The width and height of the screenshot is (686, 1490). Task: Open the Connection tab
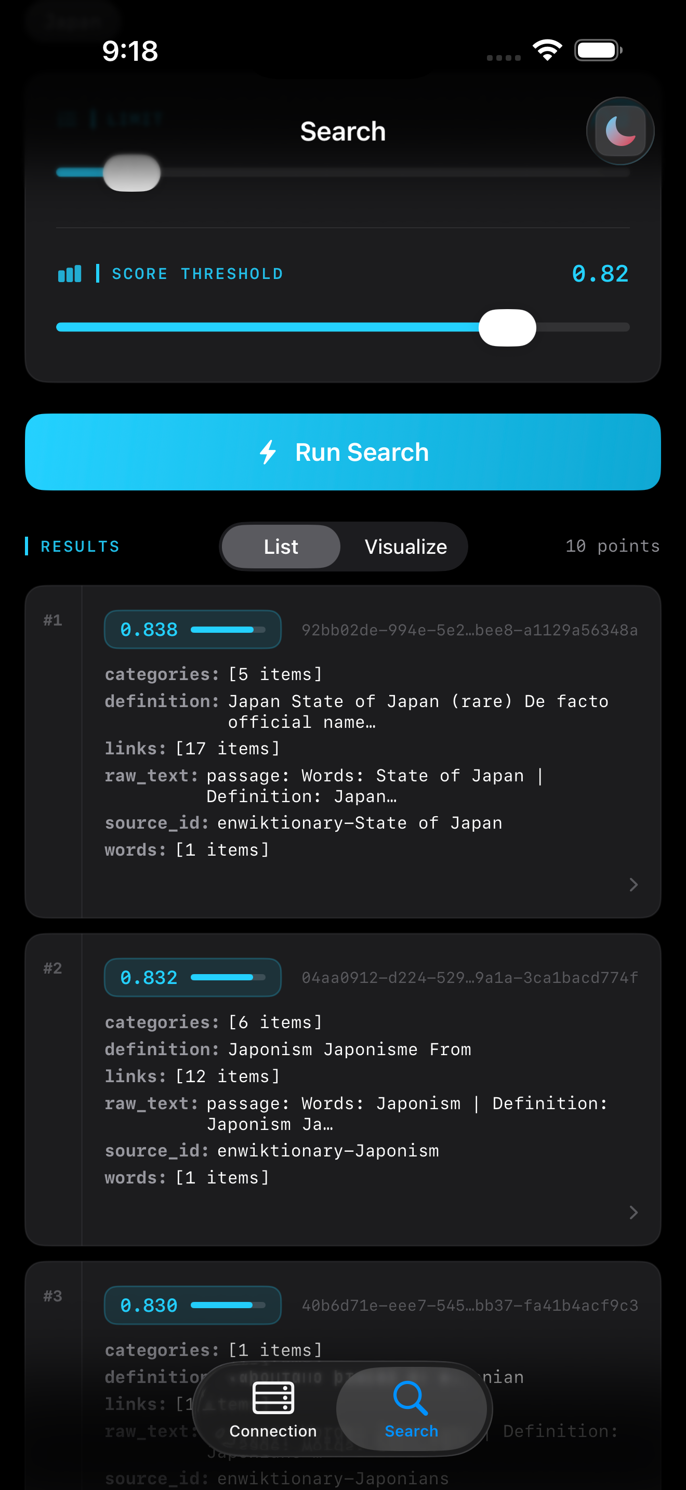click(273, 1408)
